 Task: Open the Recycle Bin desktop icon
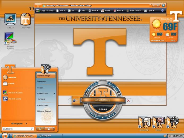coord(26,21)
